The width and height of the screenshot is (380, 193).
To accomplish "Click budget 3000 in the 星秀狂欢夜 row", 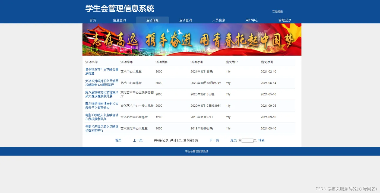I will 159,72.
